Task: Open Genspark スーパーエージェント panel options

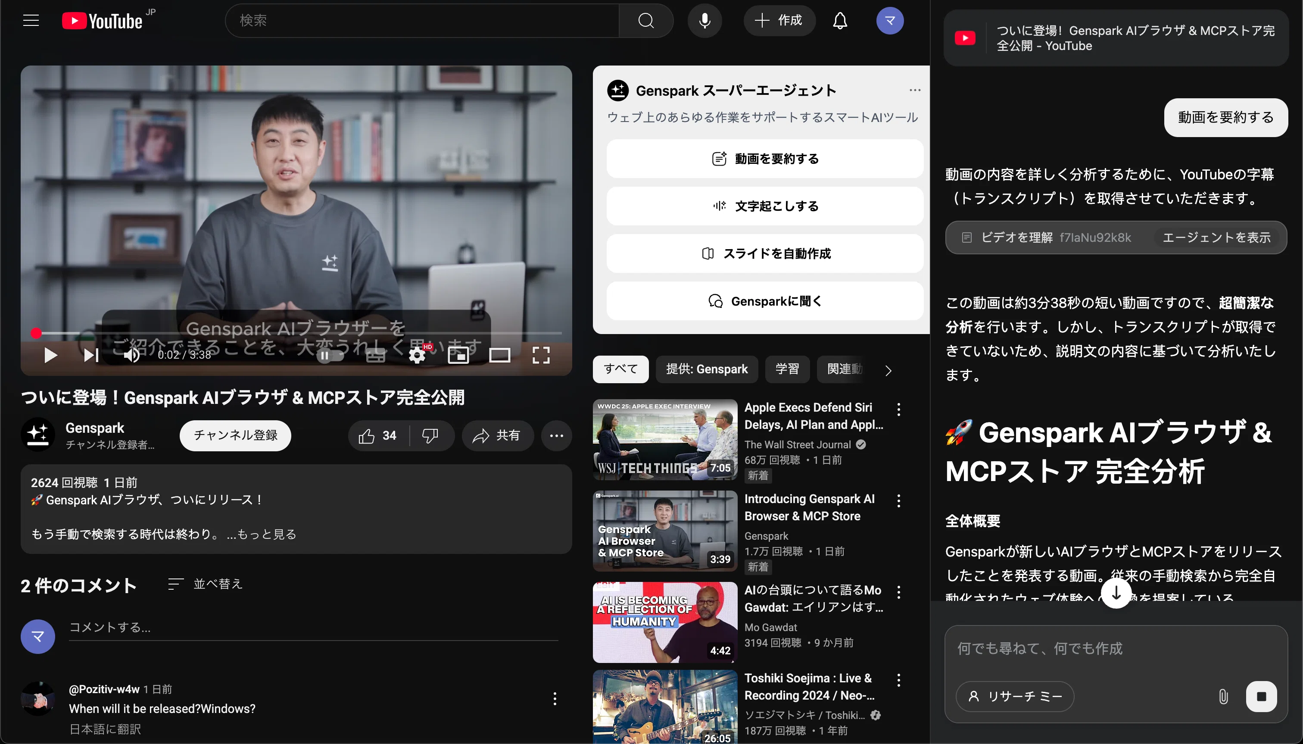Action: pos(914,90)
